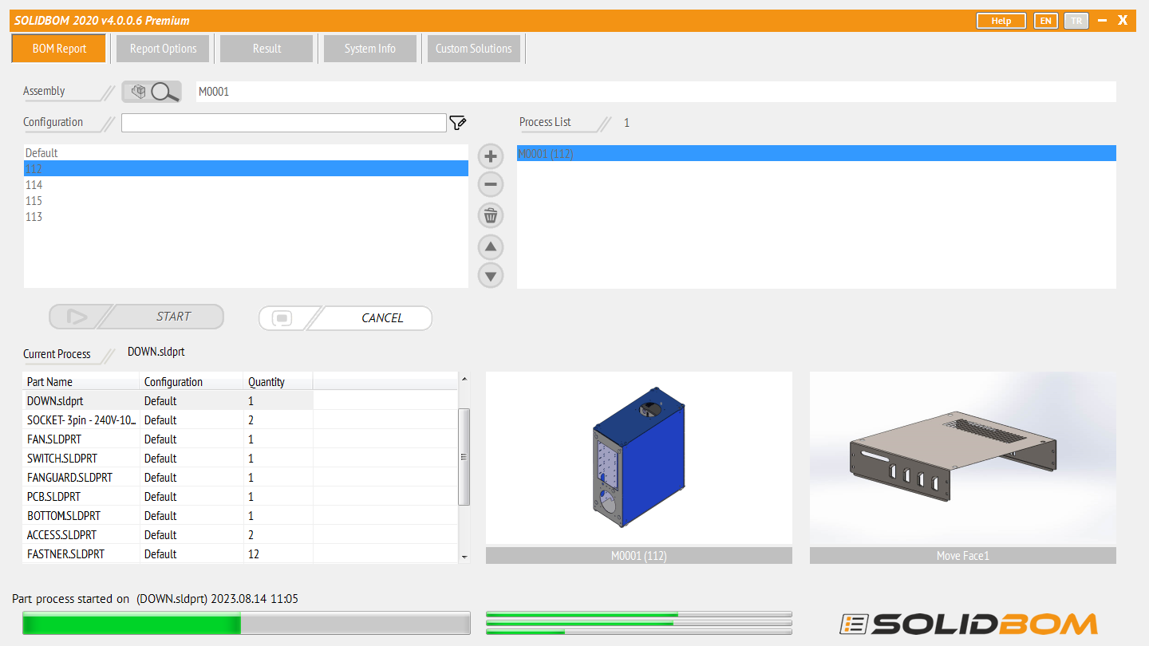Minimize the SOLIDBOM window
This screenshot has width=1149, height=646.
click(1102, 21)
